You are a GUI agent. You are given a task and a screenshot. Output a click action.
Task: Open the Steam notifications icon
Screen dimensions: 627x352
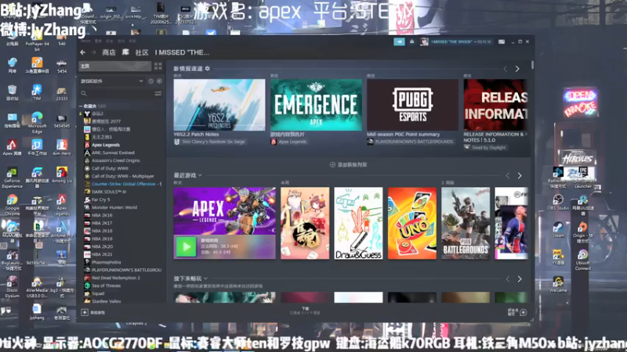pos(412,41)
